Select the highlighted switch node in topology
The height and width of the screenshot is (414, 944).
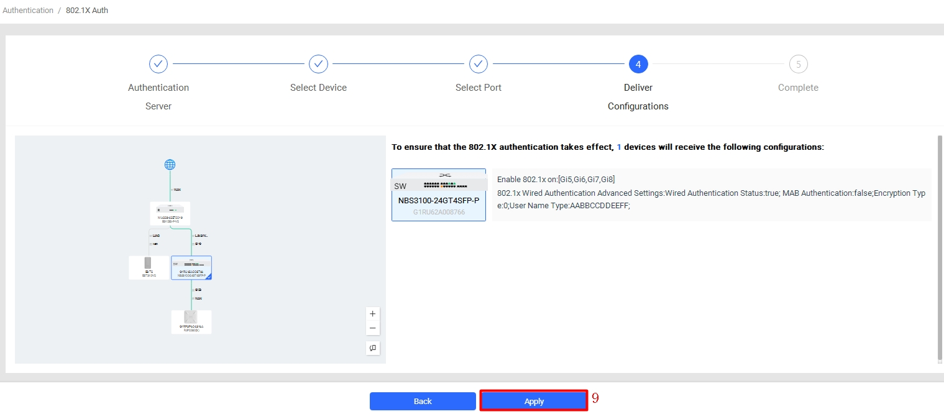(191, 267)
